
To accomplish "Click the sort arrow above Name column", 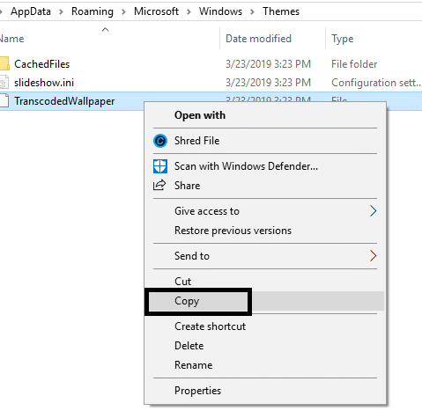I will [105, 29].
